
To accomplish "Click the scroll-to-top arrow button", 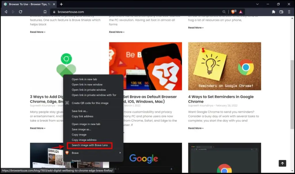I will (x=282, y=163).
